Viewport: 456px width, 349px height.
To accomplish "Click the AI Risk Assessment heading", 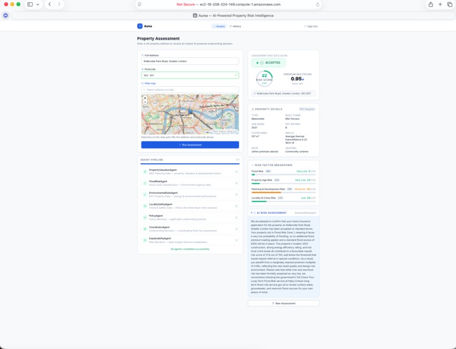I will tap(272, 213).
